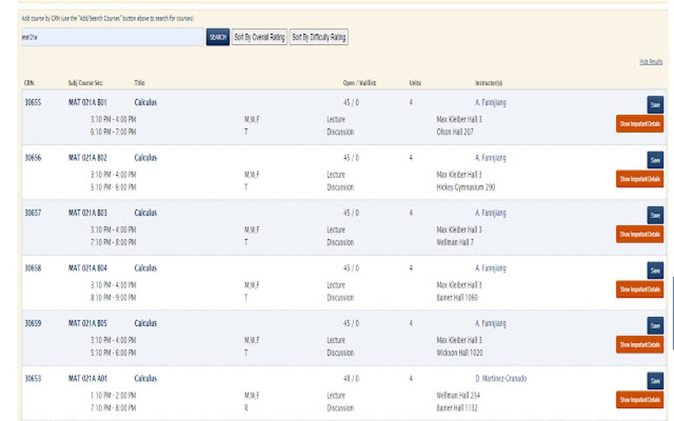
Task: Click the course search input field
Action: [x=112, y=38]
